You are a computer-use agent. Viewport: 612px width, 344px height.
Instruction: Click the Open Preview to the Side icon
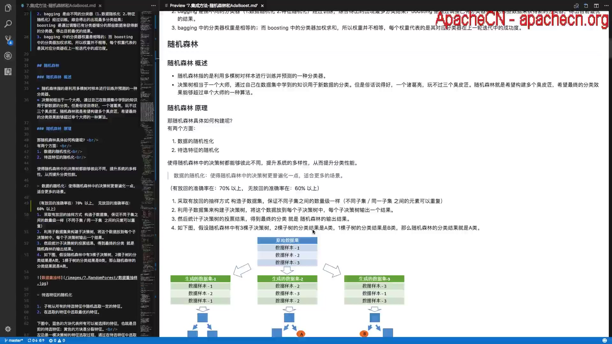click(576, 6)
